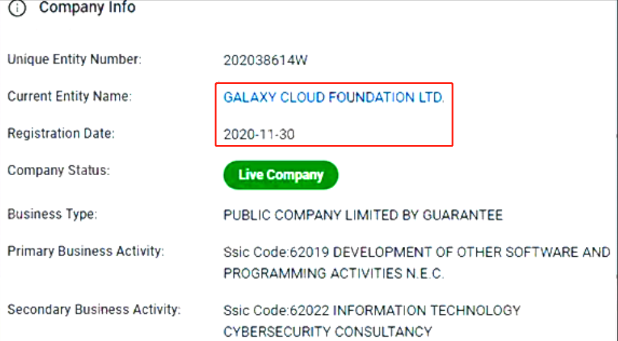Screen dimensions: 618x341
Task: Click the PROGRAMMING ACTIVITIES N.E.C. line
Action: (333, 274)
